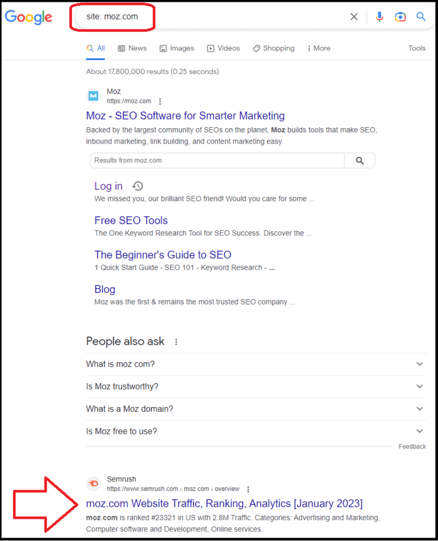
Task: Open the 'Free SEO Tools' sitelink
Action: pos(131,221)
